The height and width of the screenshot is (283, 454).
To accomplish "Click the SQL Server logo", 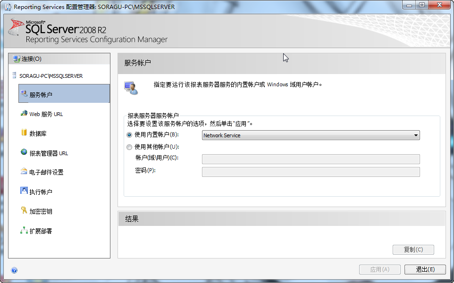I will [16, 27].
